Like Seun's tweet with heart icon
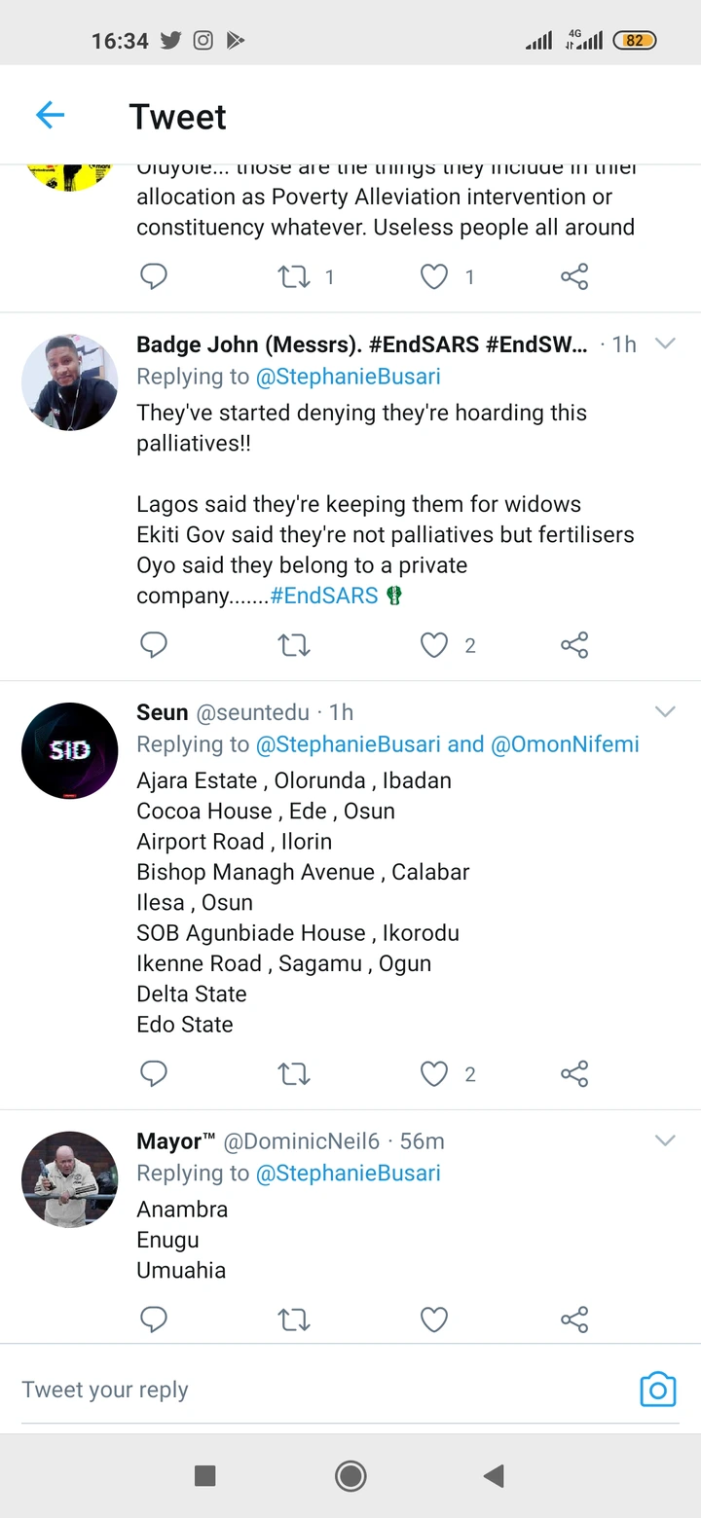This screenshot has height=1518, width=701. [x=434, y=1073]
